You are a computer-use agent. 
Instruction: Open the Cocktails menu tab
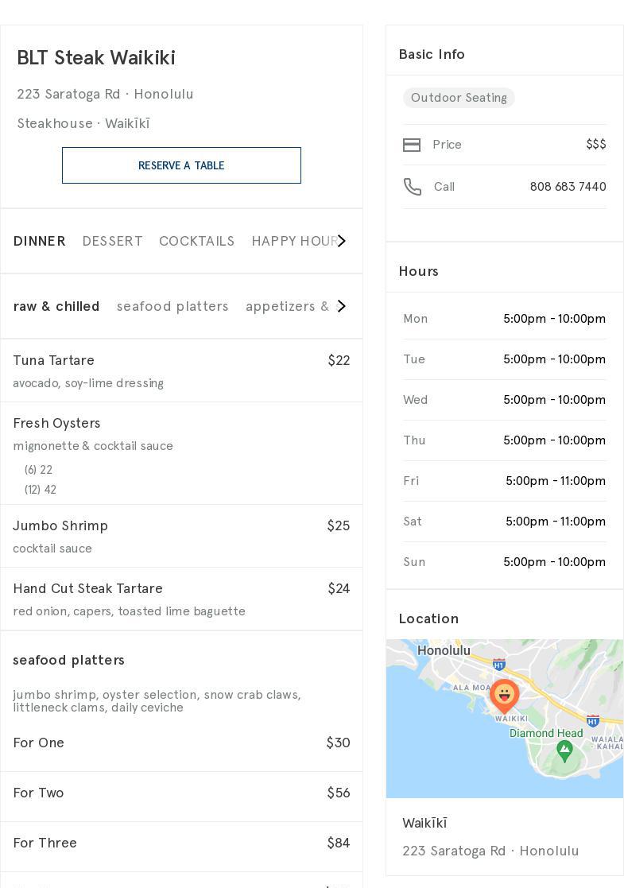(196, 241)
